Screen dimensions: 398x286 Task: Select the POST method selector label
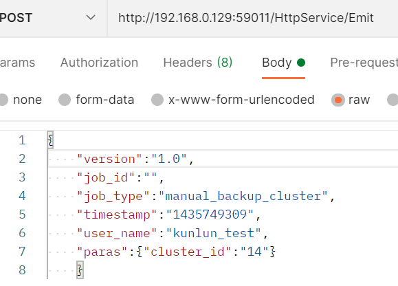pyautogui.click(x=16, y=18)
